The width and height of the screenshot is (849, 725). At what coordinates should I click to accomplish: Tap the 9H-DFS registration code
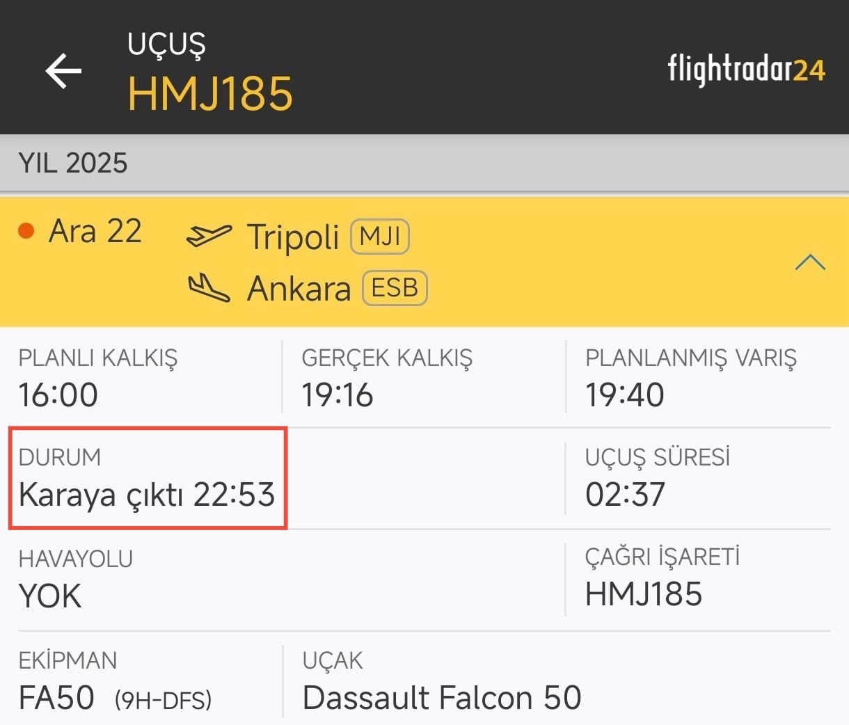point(163,699)
